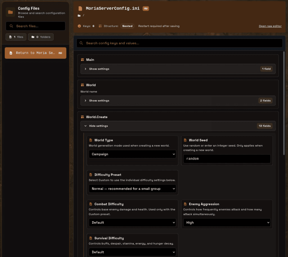Click the INI badge next to file title

coord(146,8)
